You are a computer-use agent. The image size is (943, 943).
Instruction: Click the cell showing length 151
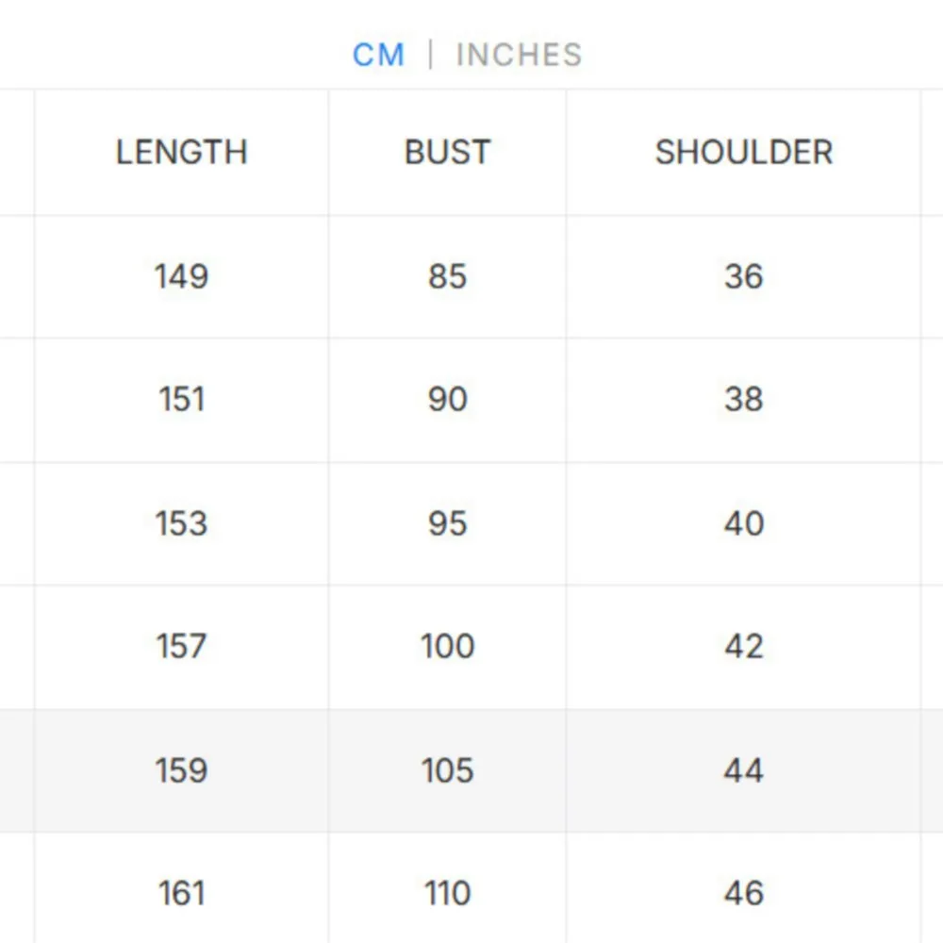click(x=179, y=399)
